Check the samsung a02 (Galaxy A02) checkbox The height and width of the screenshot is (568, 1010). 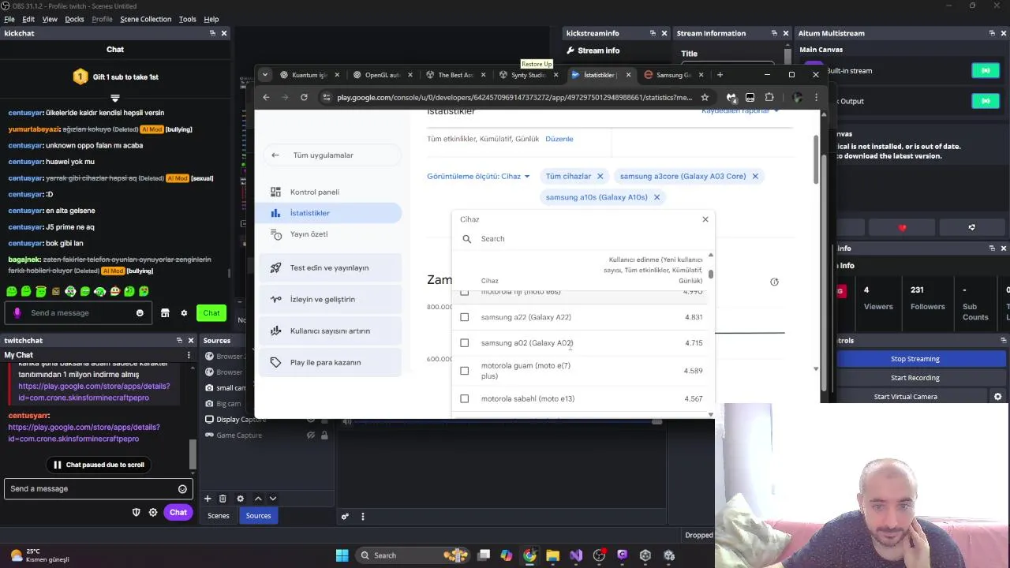464,343
